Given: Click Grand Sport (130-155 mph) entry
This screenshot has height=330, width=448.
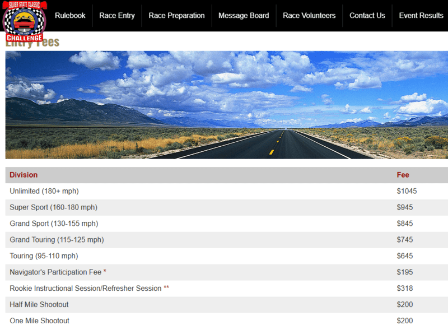Looking at the screenshot, I should click(x=54, y=224).
